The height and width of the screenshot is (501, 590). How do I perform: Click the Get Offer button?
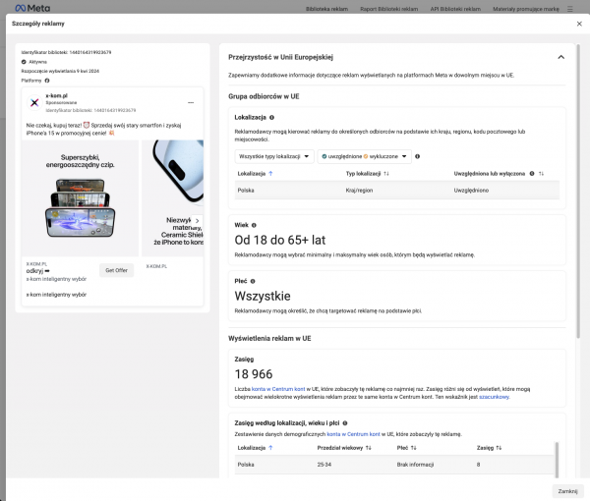click(x=116, y=270)
